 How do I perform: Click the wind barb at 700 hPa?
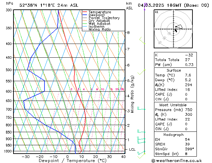tap(141, 109)
